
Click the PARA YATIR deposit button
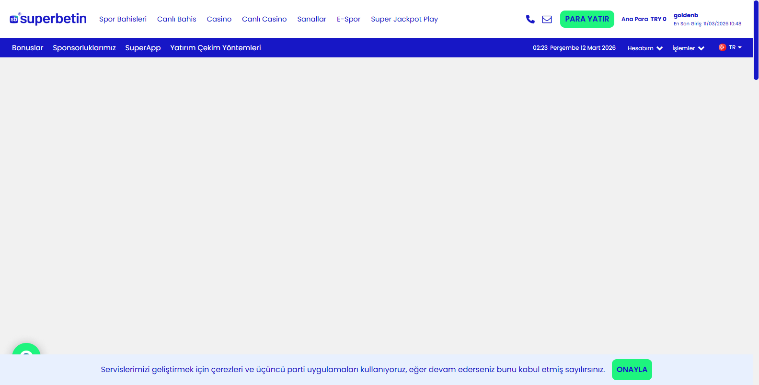point(587,19)
